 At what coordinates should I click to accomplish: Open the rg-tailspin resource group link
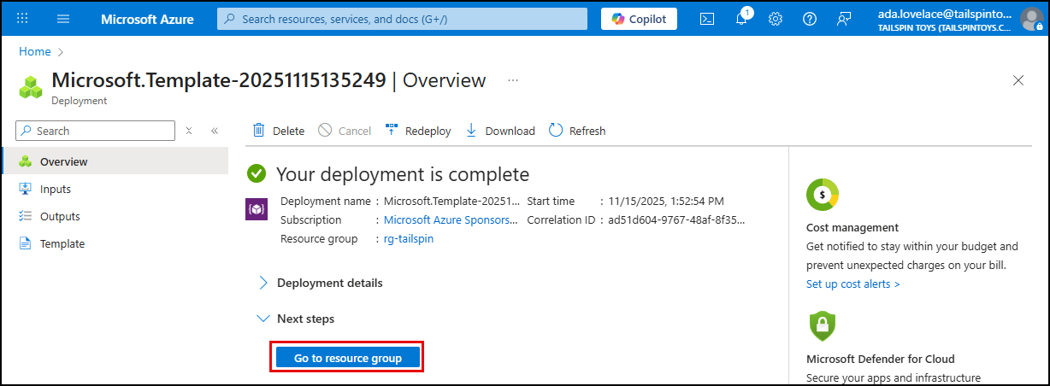click(x=409, y=238)
